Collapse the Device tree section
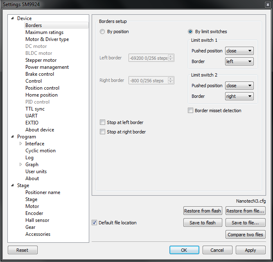Image resolution: width=273 pixels, height=262 pixels. (12, 18)
